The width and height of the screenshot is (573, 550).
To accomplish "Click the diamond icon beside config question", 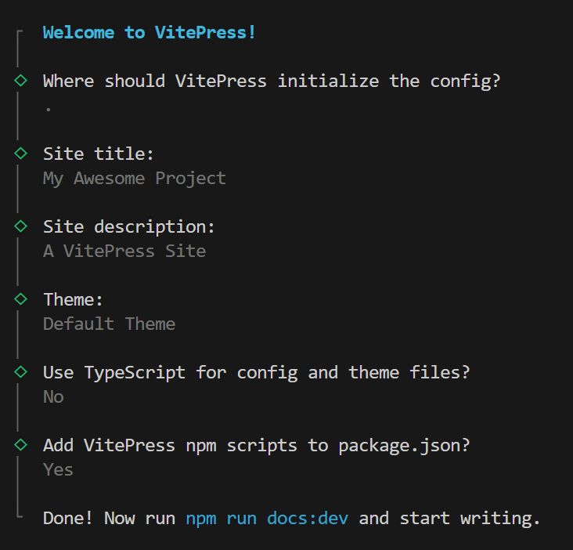I will pyautogui.click(x=21, y=81).
